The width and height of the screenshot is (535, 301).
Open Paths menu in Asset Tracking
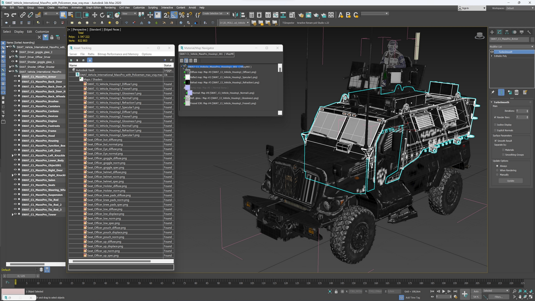pyautogui.click(x=91, y=54)
